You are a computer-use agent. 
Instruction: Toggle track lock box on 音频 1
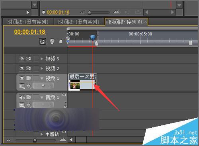(36, 98)
